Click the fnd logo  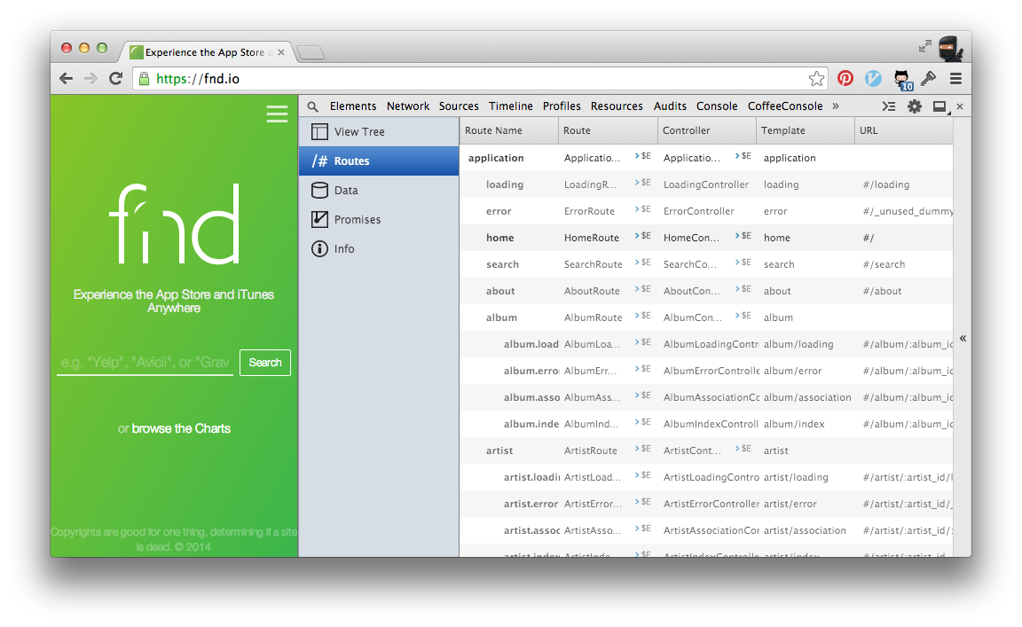[175, 223]
